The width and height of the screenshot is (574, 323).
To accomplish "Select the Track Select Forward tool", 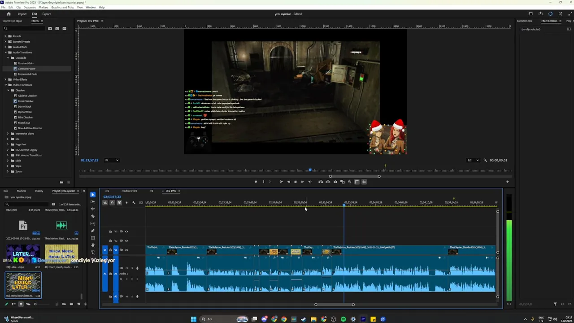I will click(93, 202).
